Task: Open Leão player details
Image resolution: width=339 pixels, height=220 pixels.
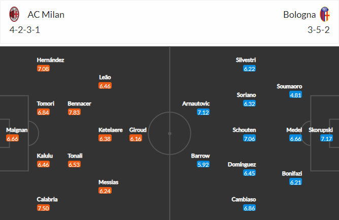Action: [105, 78]
